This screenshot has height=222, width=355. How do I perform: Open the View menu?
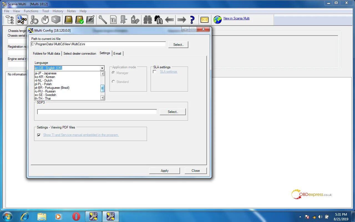tap(16, 11)
